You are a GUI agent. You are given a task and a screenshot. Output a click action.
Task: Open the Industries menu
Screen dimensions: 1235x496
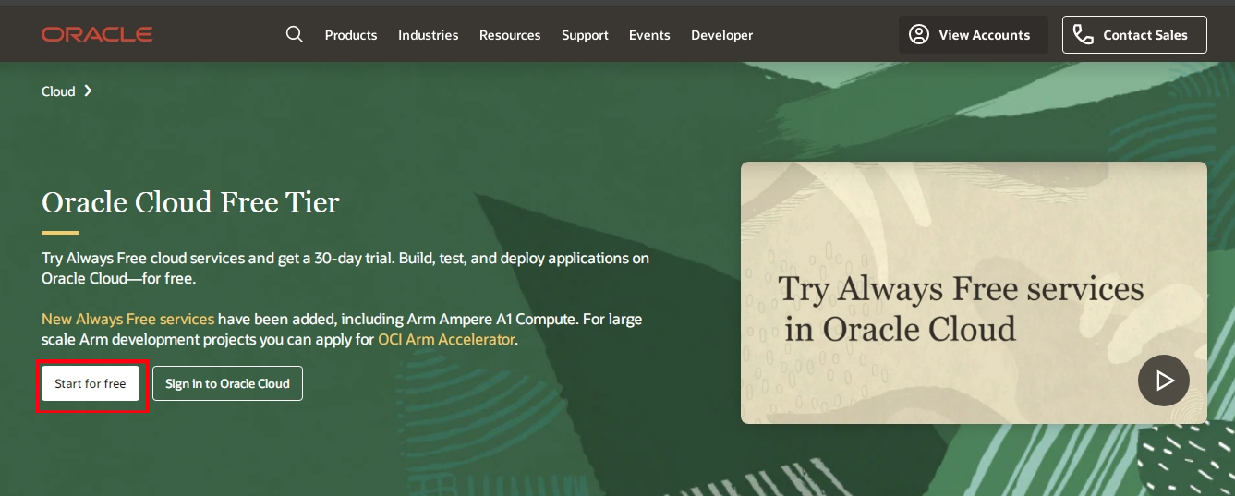click(x=428, y=35)
